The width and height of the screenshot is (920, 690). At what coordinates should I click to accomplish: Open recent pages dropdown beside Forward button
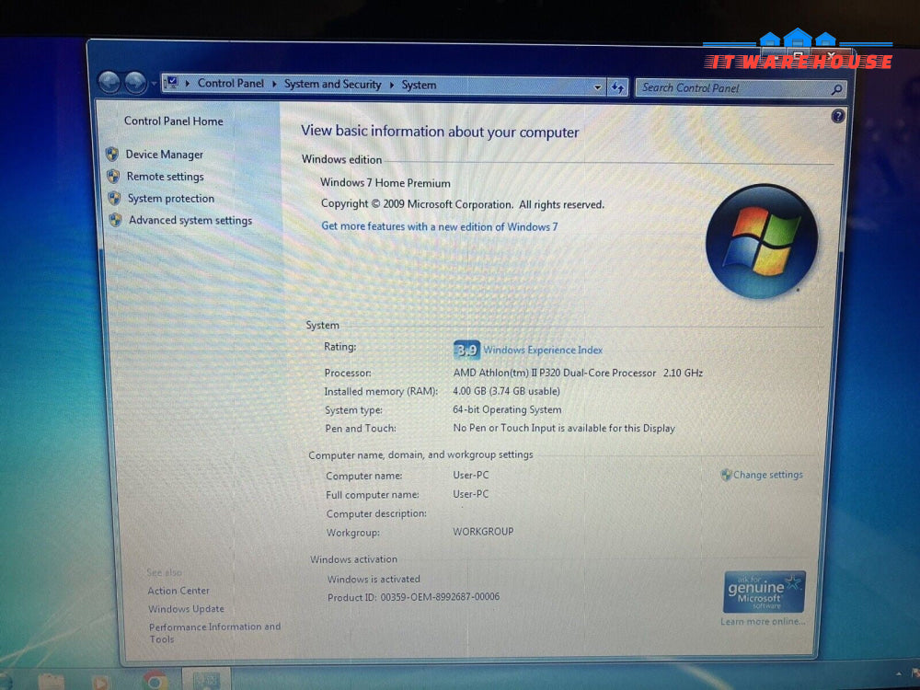pyautogui.click(x=154, y=84)
